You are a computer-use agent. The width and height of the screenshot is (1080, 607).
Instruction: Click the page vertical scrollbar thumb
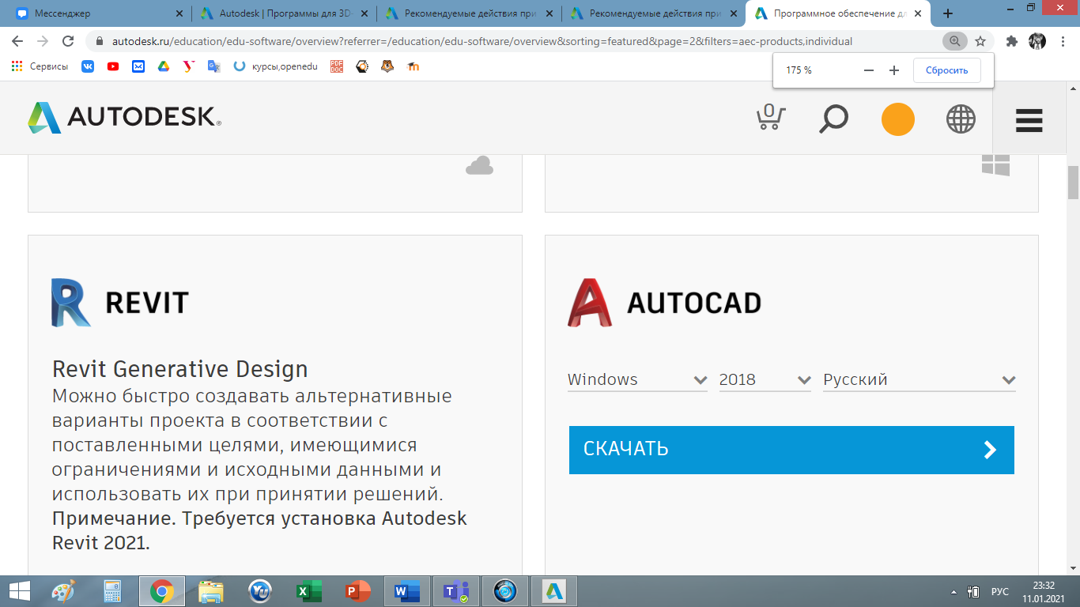click(1073, 183)
